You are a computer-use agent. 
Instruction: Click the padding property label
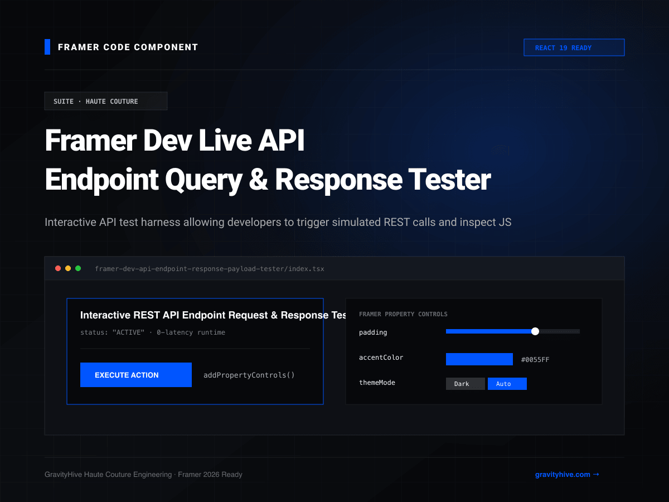tap(373, 332)
